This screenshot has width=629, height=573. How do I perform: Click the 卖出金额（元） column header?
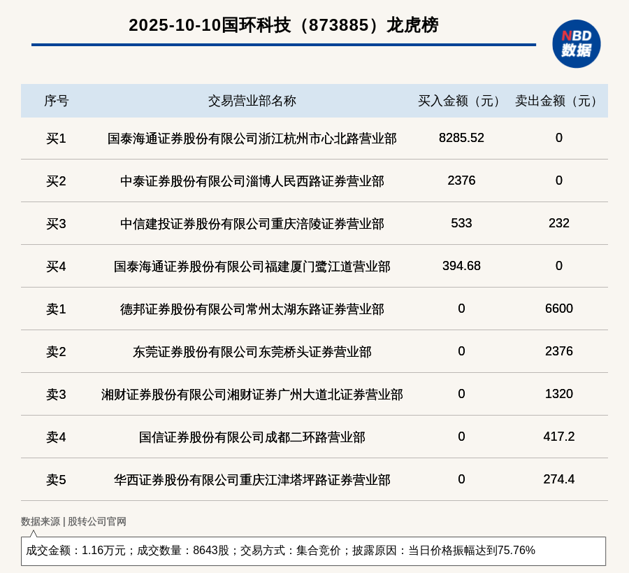click(558, 101)
